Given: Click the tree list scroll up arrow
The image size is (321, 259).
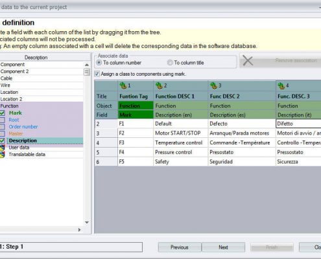Looking at the screenshot, I should [x=87, y=65].
